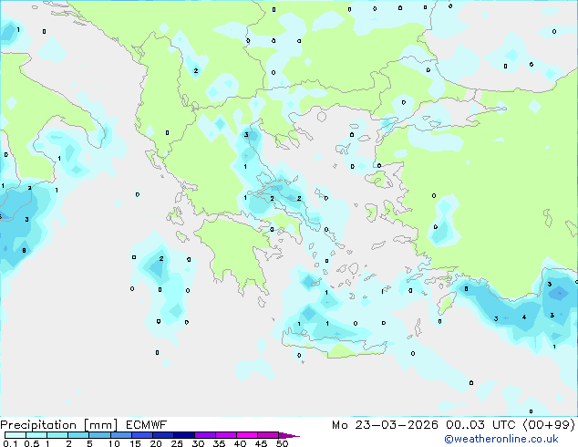Click the "35" legend scale label
Image resolution: width=578 pixels, height=447 pixels.
point(219,443)
